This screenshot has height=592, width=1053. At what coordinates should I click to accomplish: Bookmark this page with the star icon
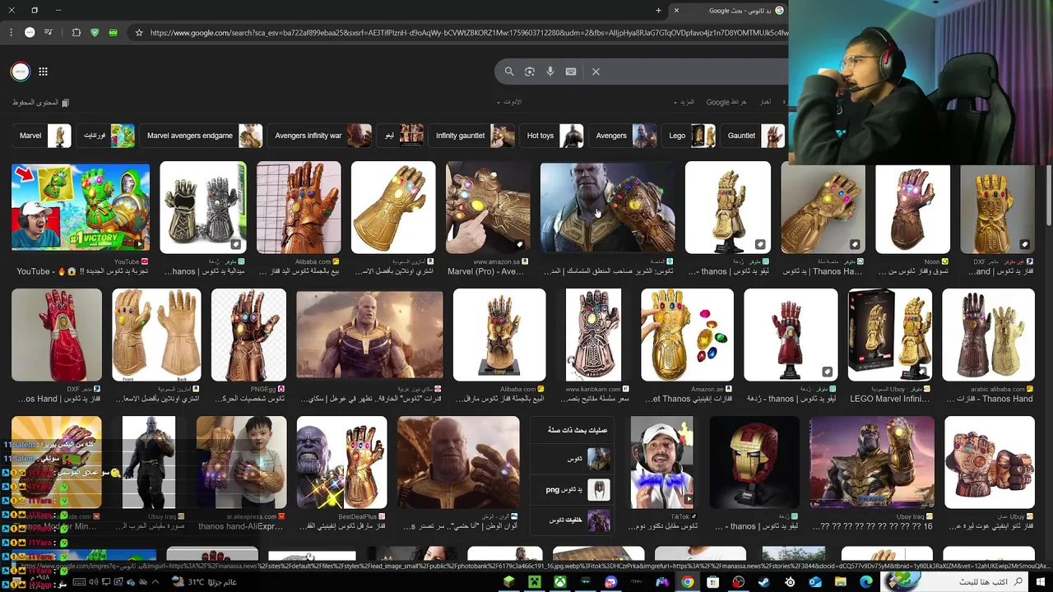pos(139,33)
